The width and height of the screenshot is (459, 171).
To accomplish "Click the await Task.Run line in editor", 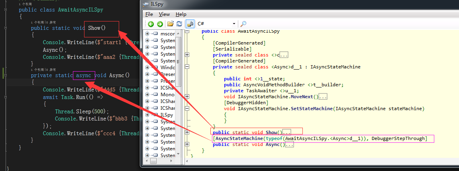I will pos(73,97).
